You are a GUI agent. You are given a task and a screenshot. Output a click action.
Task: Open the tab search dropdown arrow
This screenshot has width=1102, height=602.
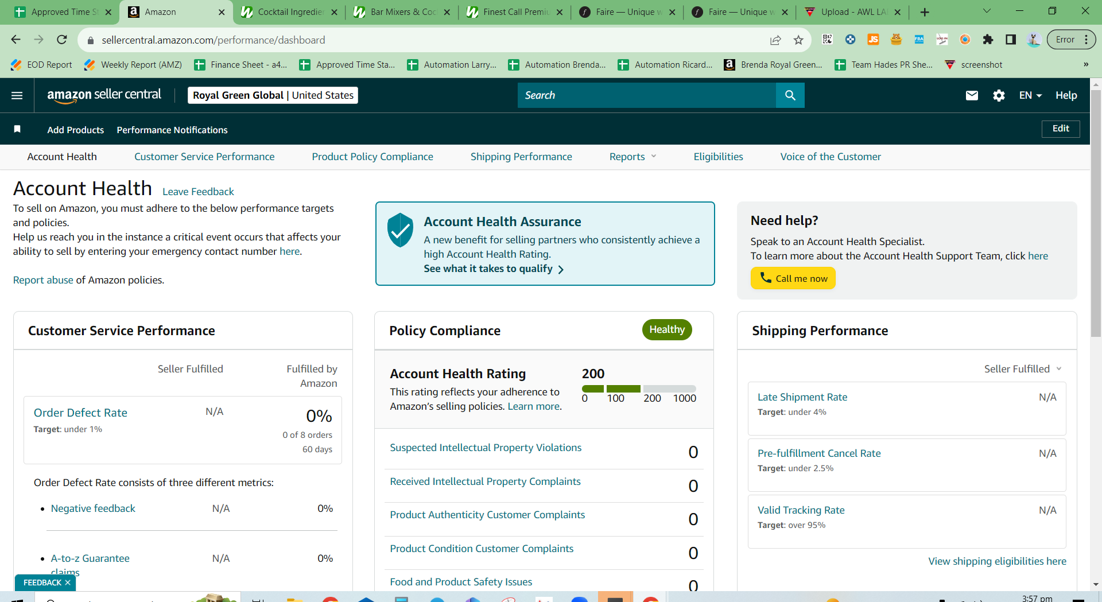987,11
